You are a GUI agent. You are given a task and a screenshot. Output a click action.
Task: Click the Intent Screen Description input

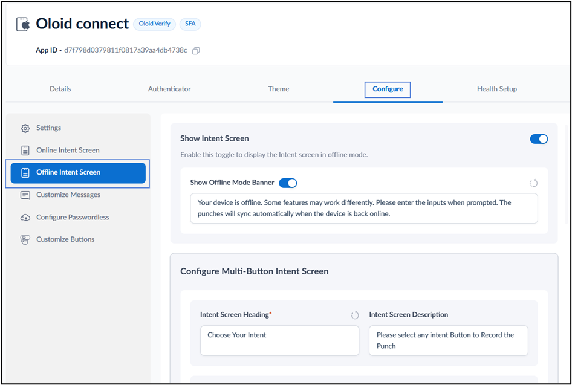click(x=448, y=340)
